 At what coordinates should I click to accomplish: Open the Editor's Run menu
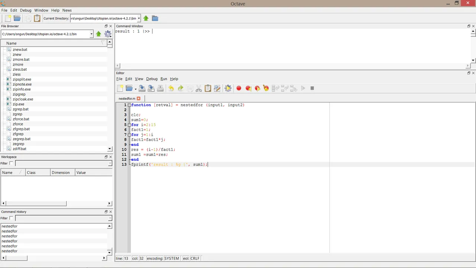(x=164, y=79)
